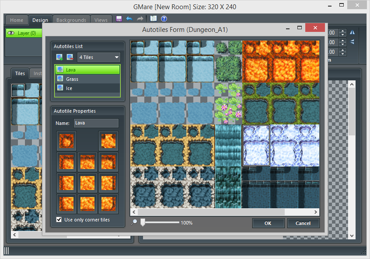Increase the bottom numeric spinner value
Viewport: 370px width, 259px height.
click(342, 50)
